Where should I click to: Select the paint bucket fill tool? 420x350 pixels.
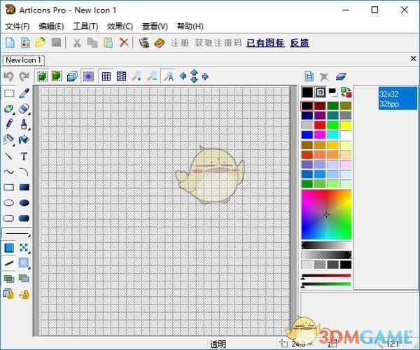[x=24, y=139]
